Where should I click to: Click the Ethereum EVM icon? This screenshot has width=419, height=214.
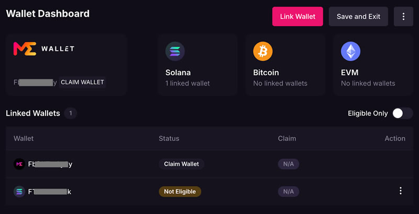(350, 51)
